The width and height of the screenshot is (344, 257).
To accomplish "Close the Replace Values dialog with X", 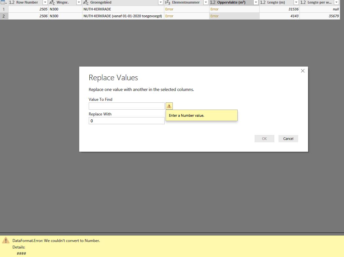I will [303, 71].
